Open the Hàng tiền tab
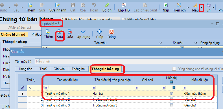The height and width of the screenshot is (109, 223). click(25, 69)
